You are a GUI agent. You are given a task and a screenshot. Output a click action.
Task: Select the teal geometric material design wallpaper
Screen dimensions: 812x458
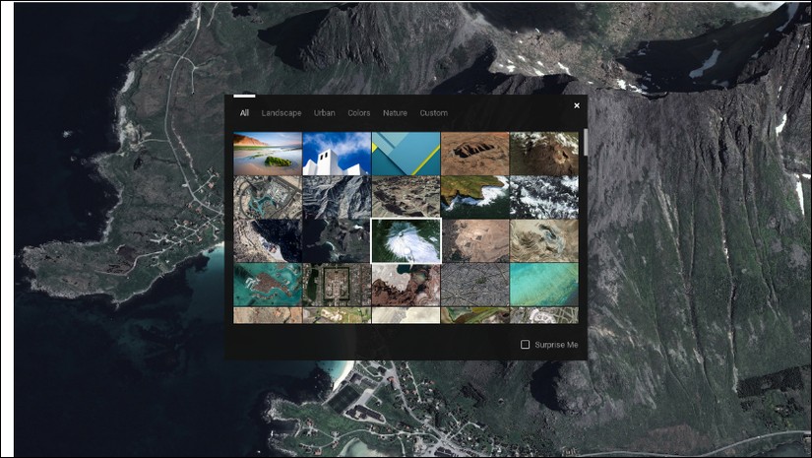(x=406, y=154)
